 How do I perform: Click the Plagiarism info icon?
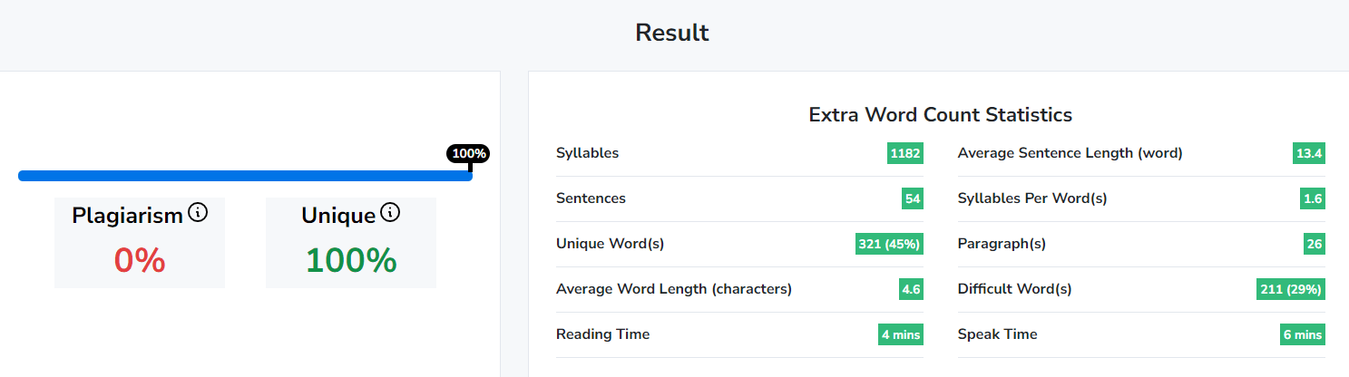click(198, 214)
